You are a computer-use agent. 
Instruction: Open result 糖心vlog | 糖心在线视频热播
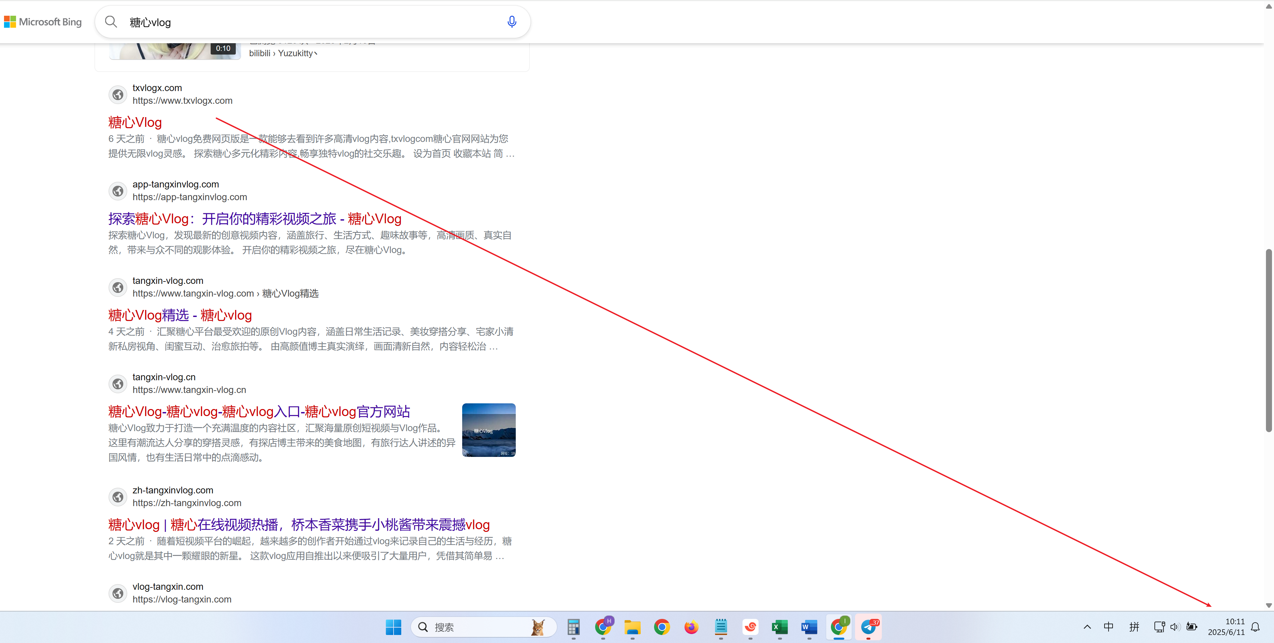point(299,525)
